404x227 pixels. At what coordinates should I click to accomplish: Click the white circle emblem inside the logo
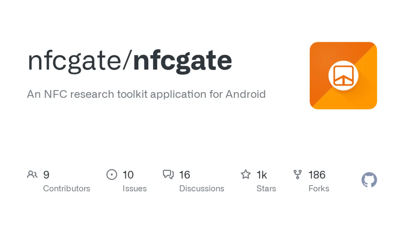[343, 76]
